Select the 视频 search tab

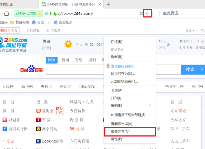click(x=92, y=60)
